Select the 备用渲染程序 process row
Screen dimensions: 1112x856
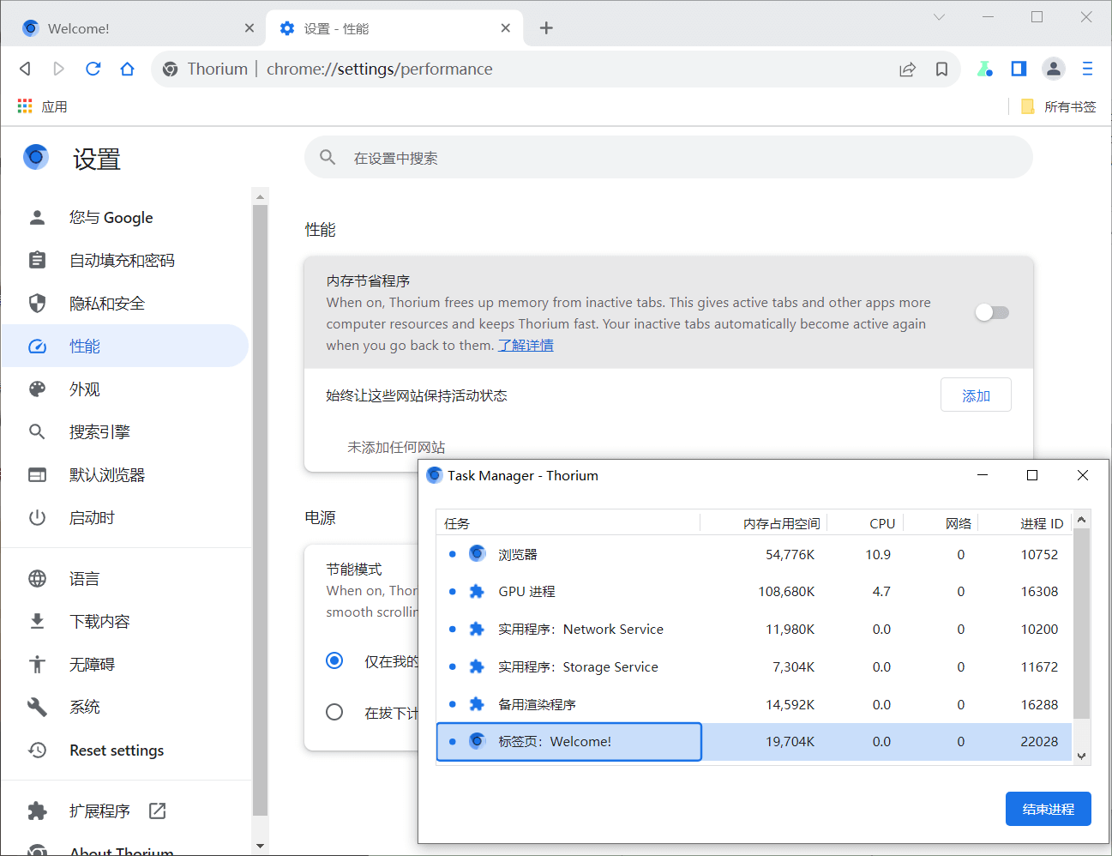754,704
